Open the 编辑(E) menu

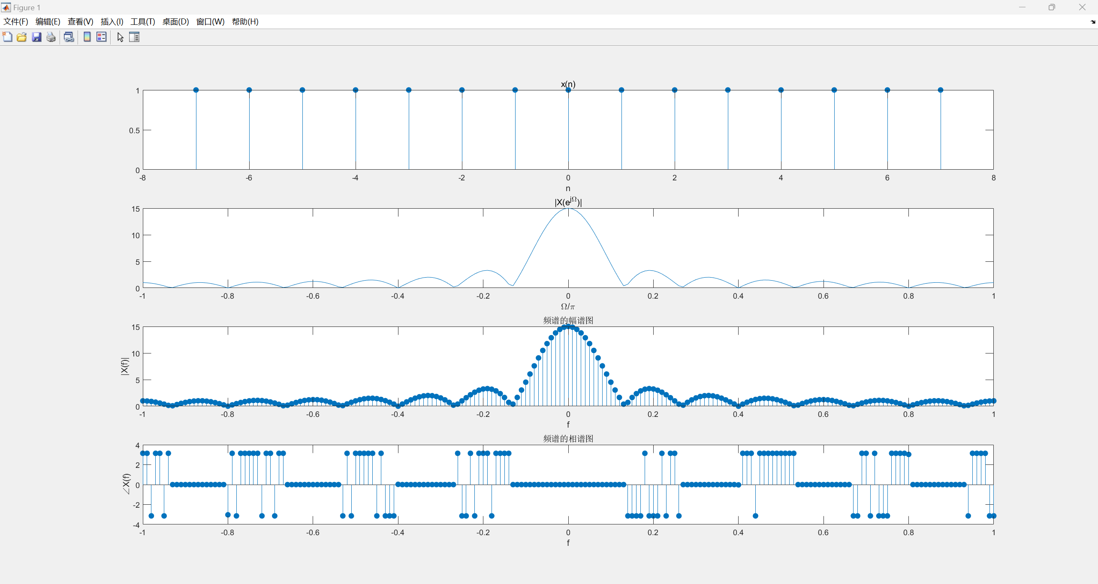pyautogui.click(x=48, y=22)
